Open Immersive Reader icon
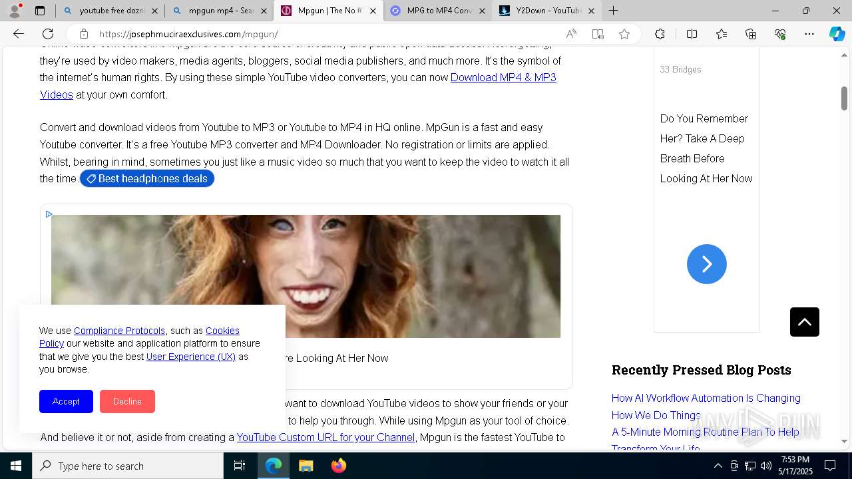Viewport: 852px width, 479px height. pos(598,34)
